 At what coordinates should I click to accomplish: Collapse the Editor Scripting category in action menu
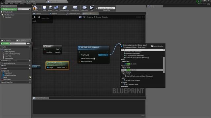pyautogui.click(x=121, y=72)
